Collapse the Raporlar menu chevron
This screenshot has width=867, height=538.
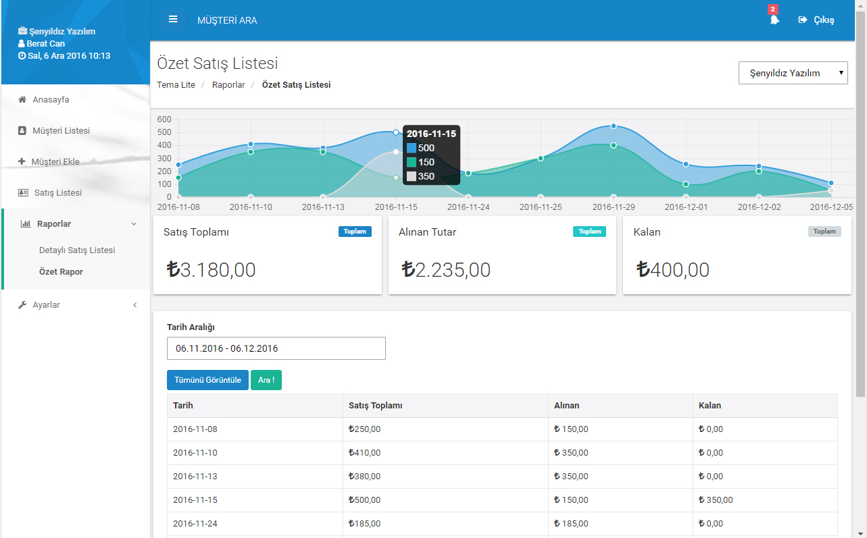point(134,224)
